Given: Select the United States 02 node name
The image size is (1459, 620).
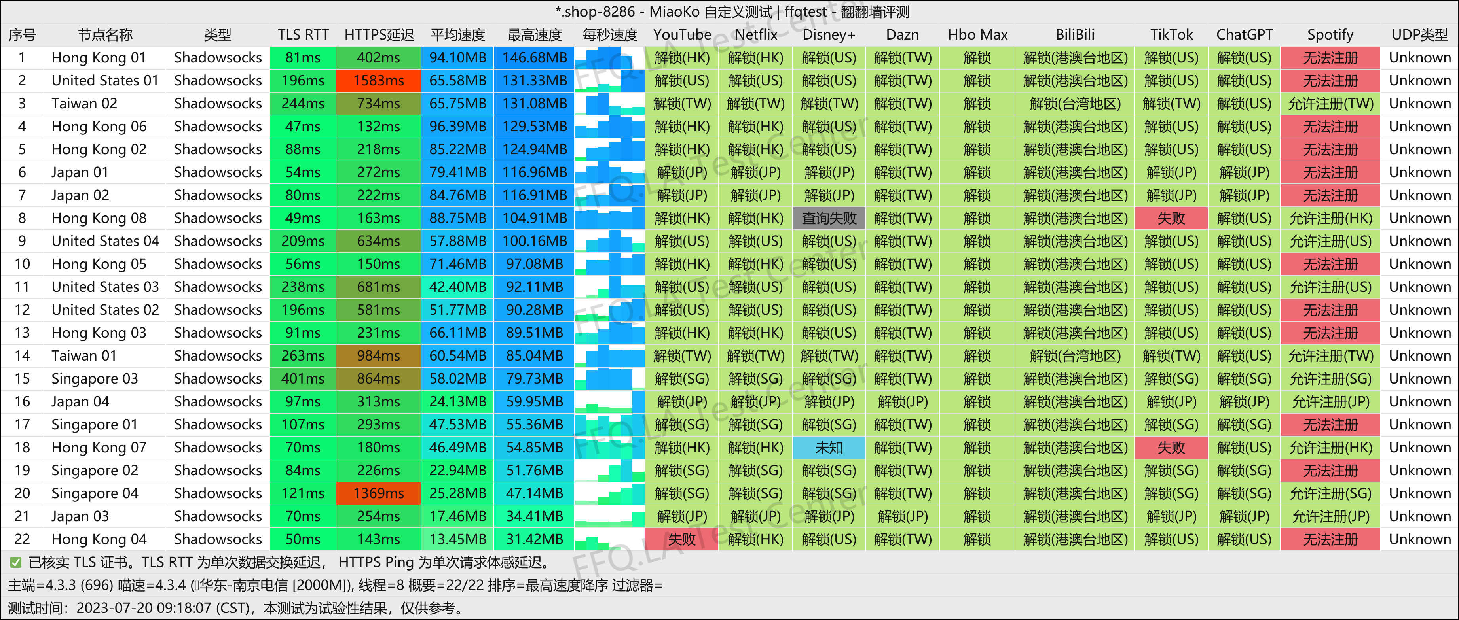Looking at the screenshot, I should [x=105, y=310].
